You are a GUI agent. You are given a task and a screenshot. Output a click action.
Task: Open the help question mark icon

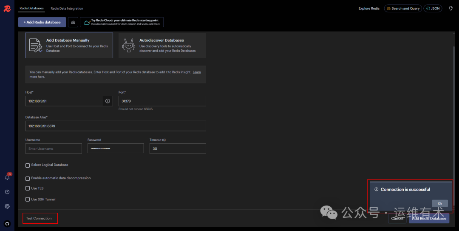[x=7, y=192]
